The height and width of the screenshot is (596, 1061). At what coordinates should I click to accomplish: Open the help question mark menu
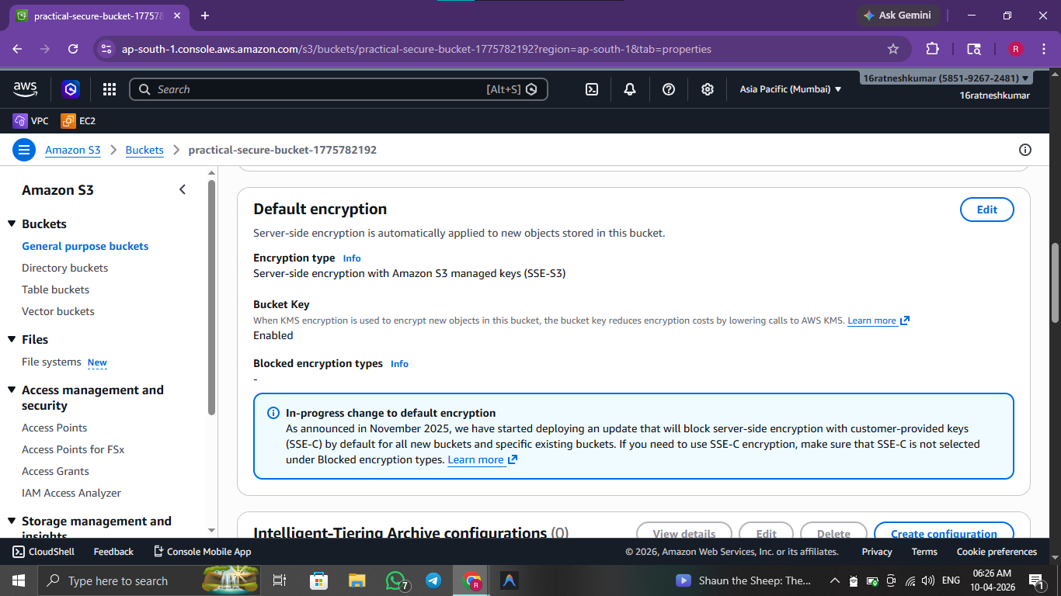(669, 89)
